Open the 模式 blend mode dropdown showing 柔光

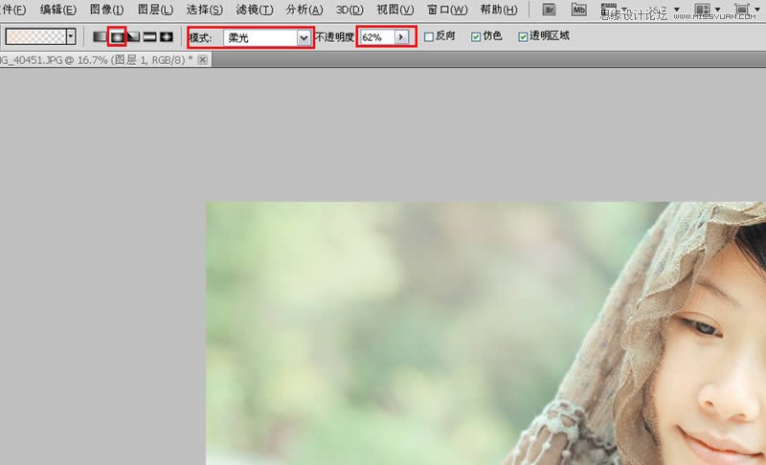click(267, 37)
